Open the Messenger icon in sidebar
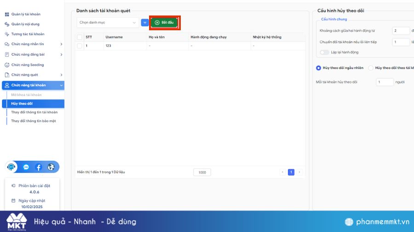 [x=26, y=167]
